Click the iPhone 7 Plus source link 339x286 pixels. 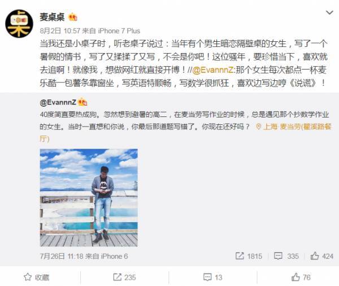119,31
